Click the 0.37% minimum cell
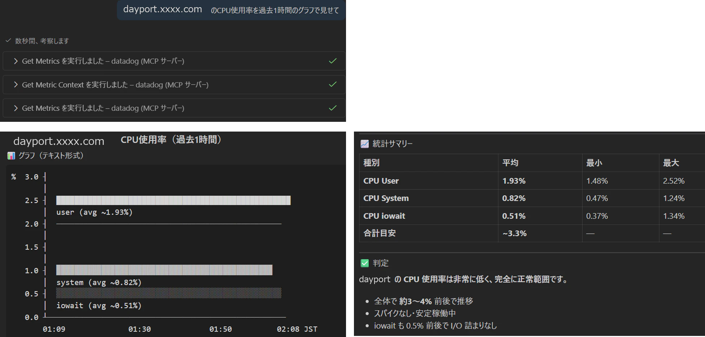Image resolution: width=705 pixels, height=337 pixels. click(x=597, y=216)
